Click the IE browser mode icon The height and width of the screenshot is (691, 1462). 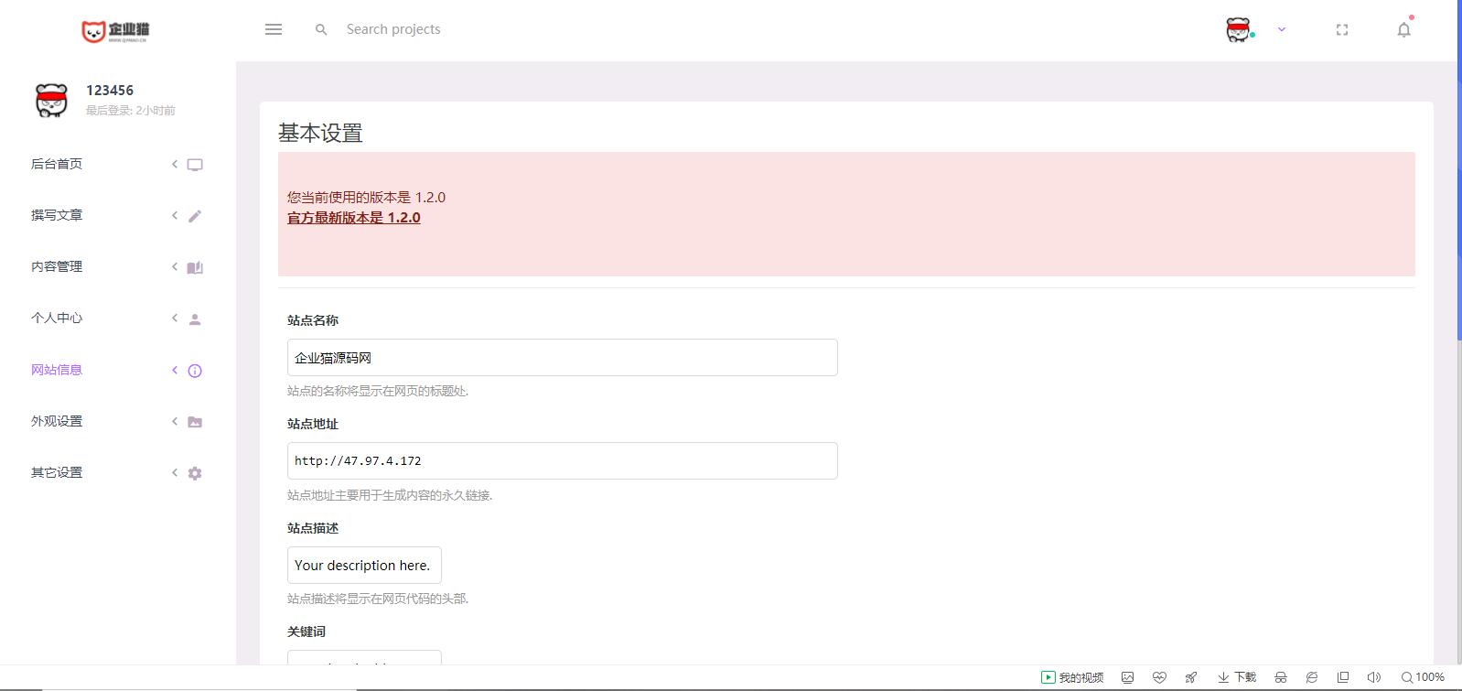pos(1312,677)
